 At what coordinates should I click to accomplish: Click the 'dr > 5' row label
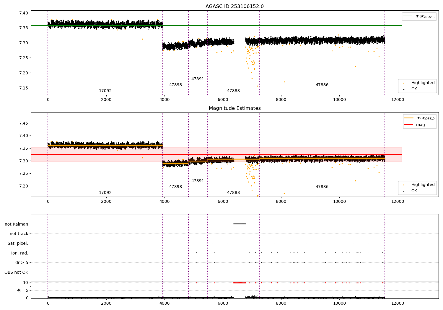tap(22, 263)
